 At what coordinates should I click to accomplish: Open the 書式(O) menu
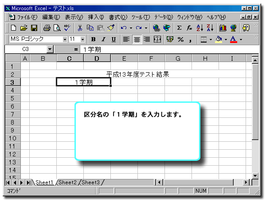tap(118, 17)
